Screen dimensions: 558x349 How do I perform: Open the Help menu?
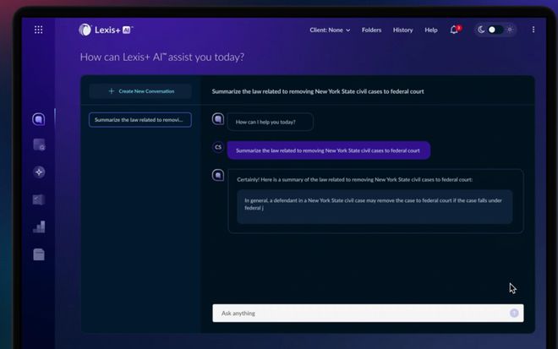click(x=431, y=30)
